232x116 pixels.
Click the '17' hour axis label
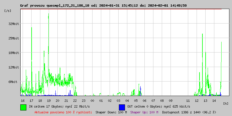tap(31, 101)
